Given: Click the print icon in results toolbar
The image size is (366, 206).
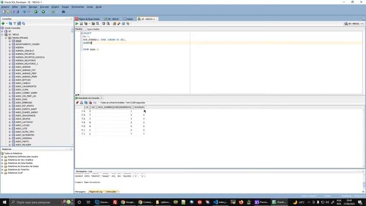Looking at the screenshot, I should point(81,102).
